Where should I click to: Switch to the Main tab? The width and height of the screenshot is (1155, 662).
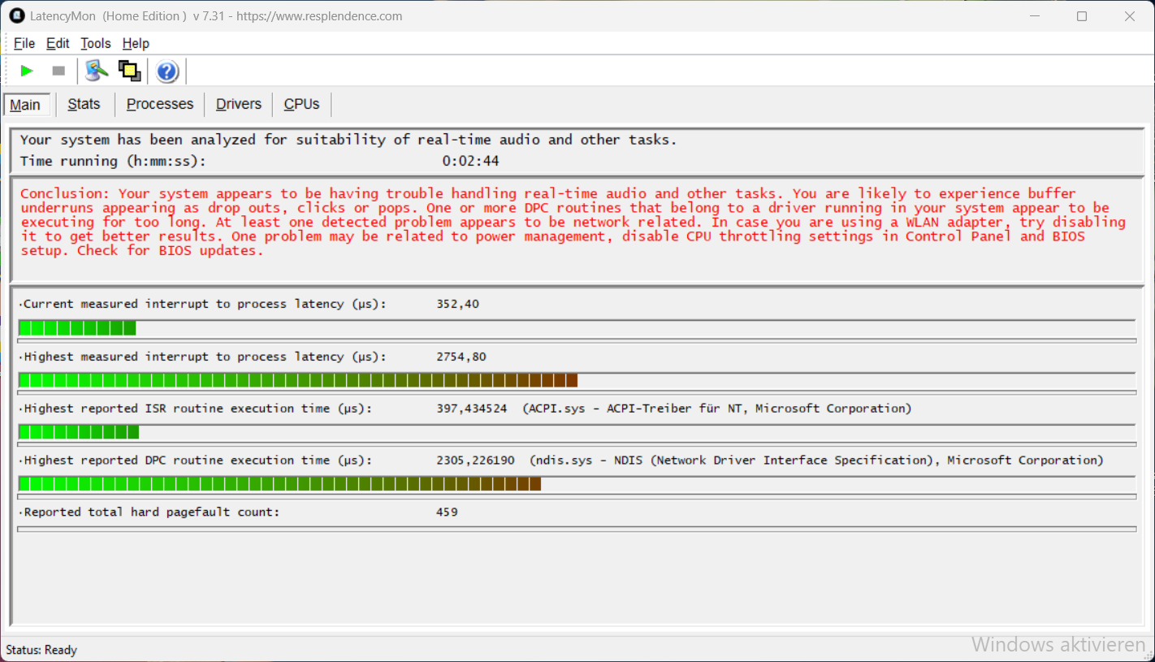pyautogui.click(x=26, y=105)
